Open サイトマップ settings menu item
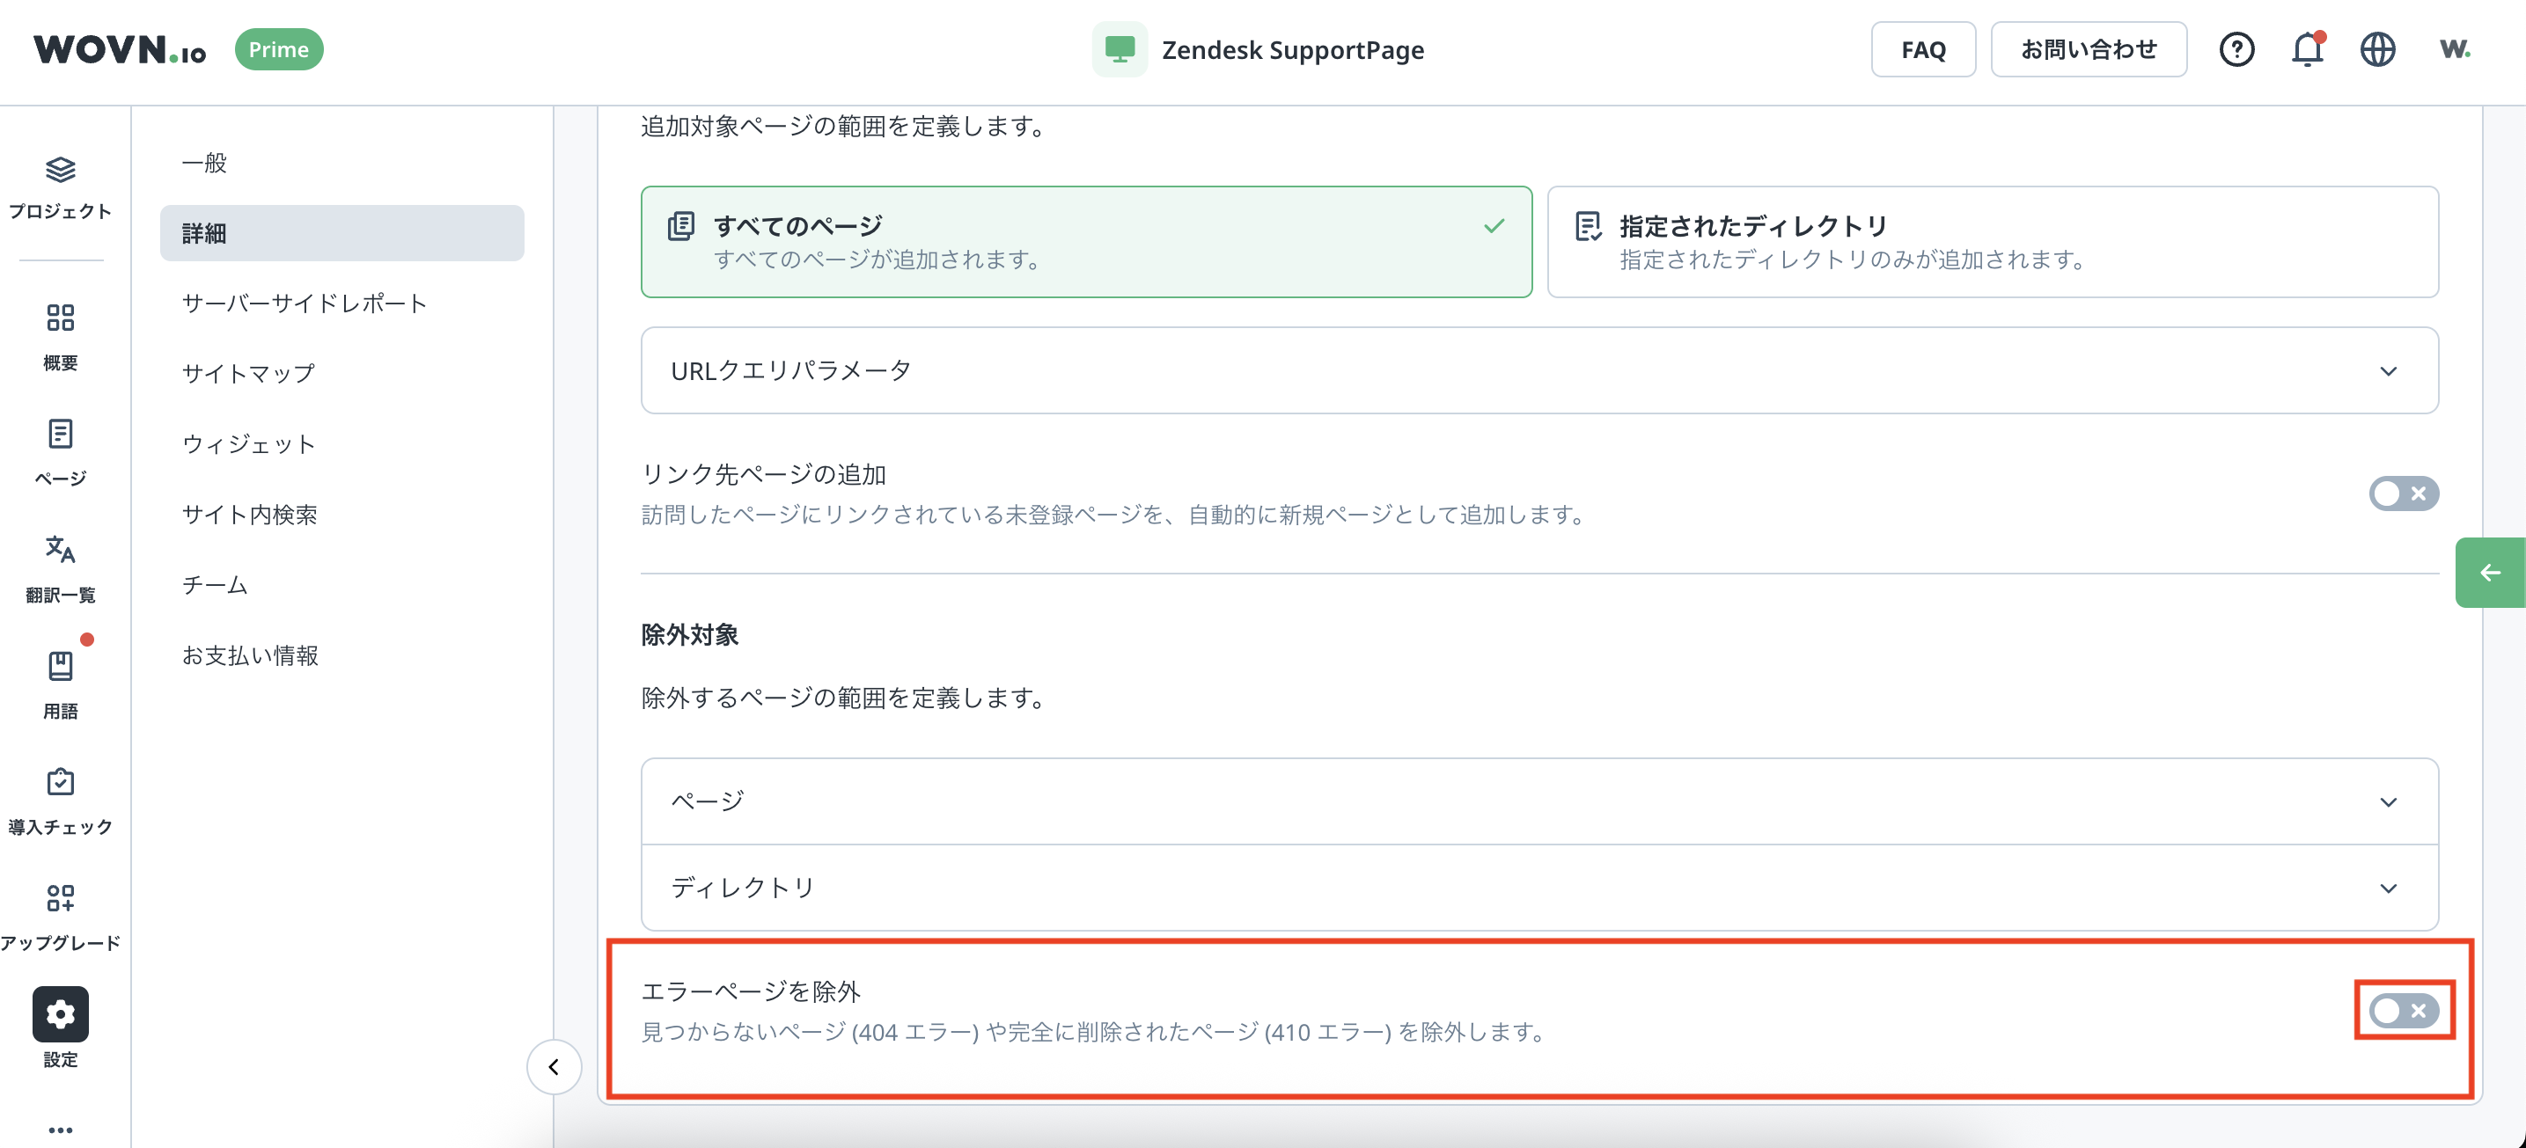 pos(248,372)
